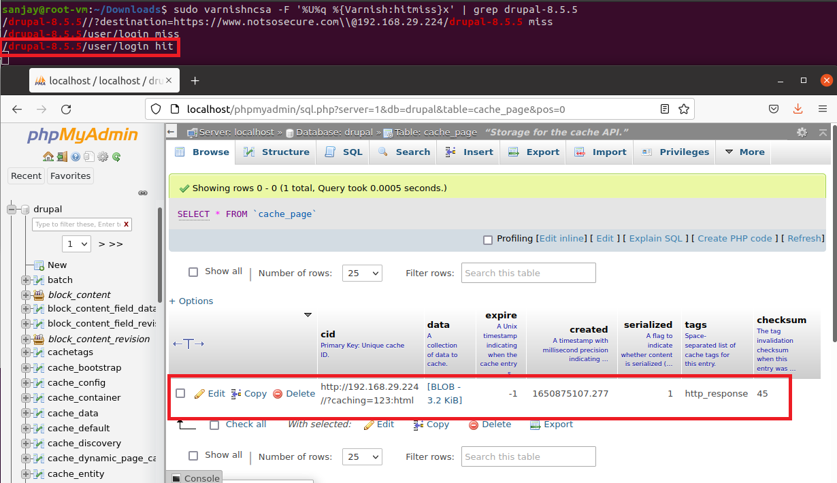
Task: Open Firefox downloads panel
Action: click(x=798, y=109)
